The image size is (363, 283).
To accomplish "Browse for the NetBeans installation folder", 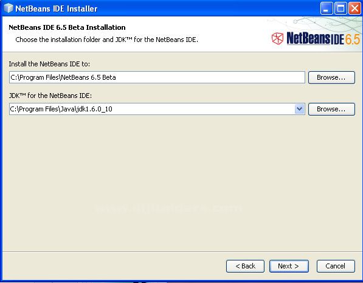I will point(331,77).
